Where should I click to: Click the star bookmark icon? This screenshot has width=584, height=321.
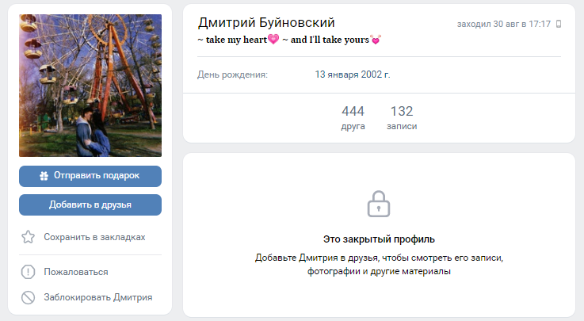pyautogui.click(x=28, y=237)
